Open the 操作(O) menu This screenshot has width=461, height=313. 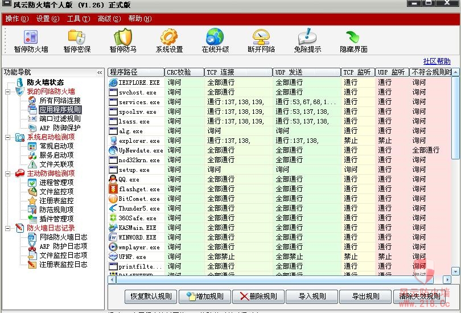17,19
